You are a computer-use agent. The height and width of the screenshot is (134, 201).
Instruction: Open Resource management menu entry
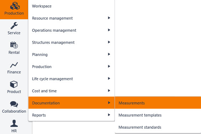point(72,18)
